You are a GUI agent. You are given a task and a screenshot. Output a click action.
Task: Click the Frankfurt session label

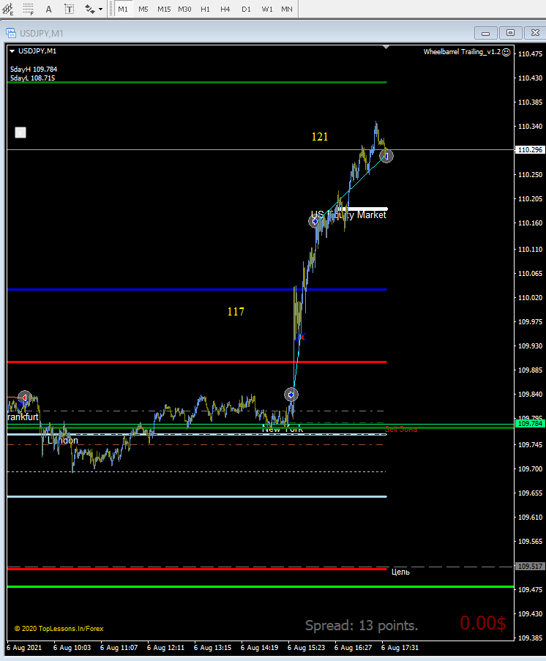tap(23, 417)
